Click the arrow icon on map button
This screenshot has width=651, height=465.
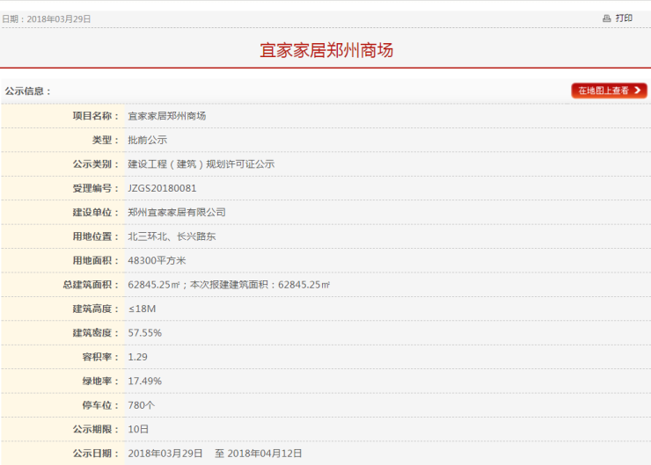(x=637, y=90)
